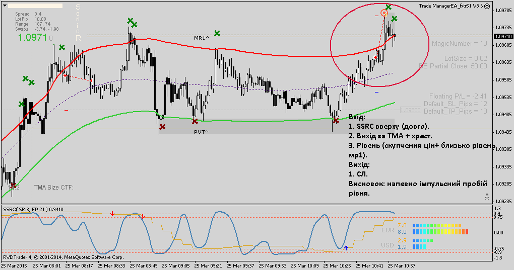Click the dark red X at 09:21 green line
This screenshot has height=270, width=514.
pos(195,121)
